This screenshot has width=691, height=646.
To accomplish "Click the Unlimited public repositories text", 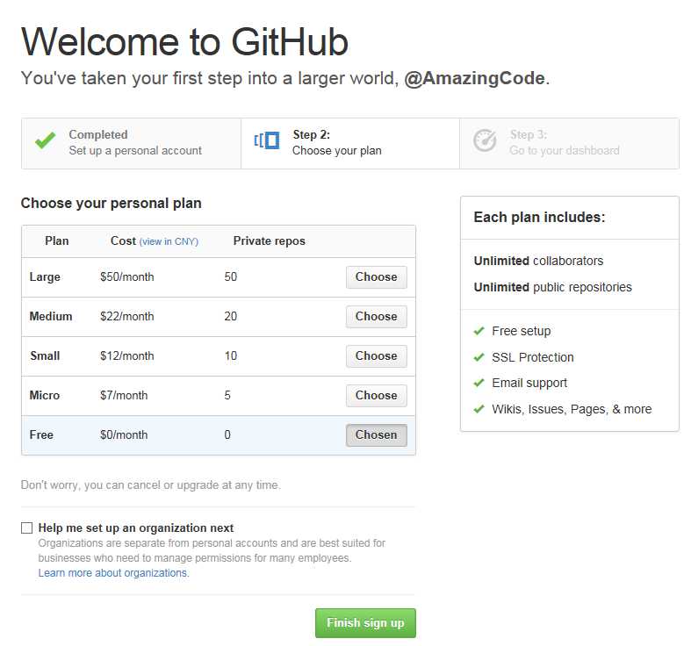I will pyautogui.click(x=552, y=287).
